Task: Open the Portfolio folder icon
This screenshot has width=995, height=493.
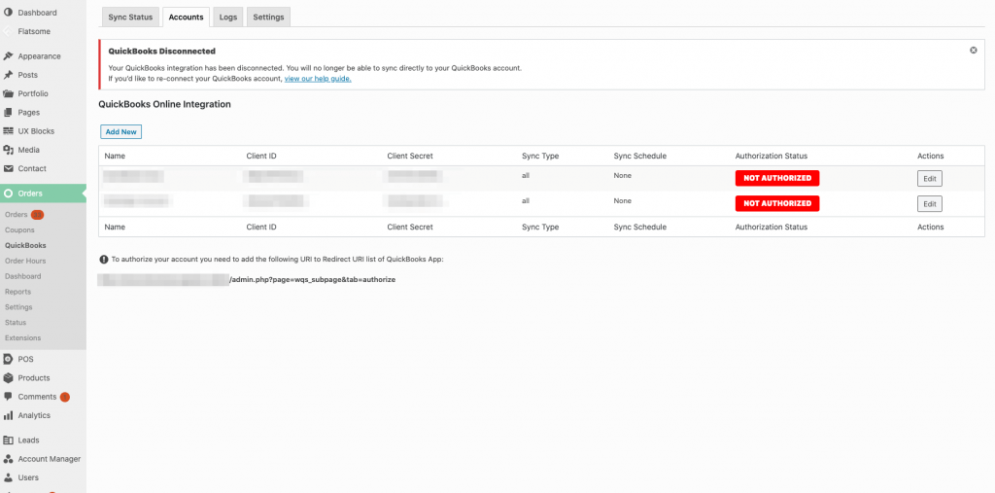Action: point(8,93)
